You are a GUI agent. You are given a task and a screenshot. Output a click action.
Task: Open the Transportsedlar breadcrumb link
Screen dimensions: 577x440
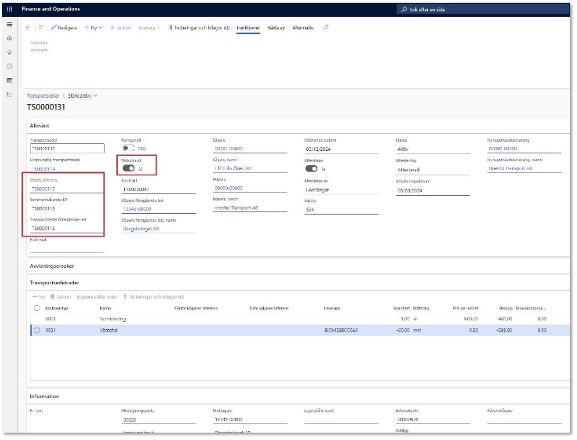coord(43,96)
